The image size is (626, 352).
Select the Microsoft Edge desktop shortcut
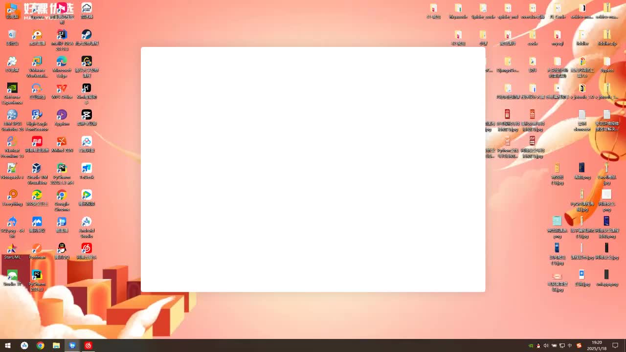(62, 67)
